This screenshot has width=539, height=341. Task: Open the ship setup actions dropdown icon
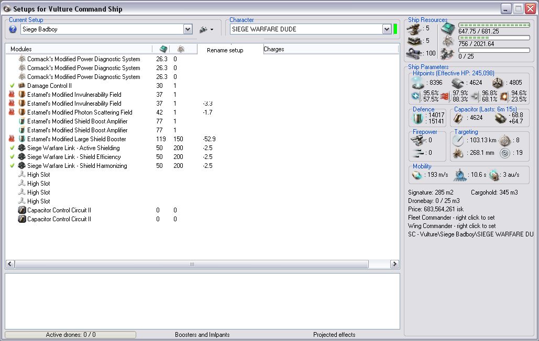(206, 29)
